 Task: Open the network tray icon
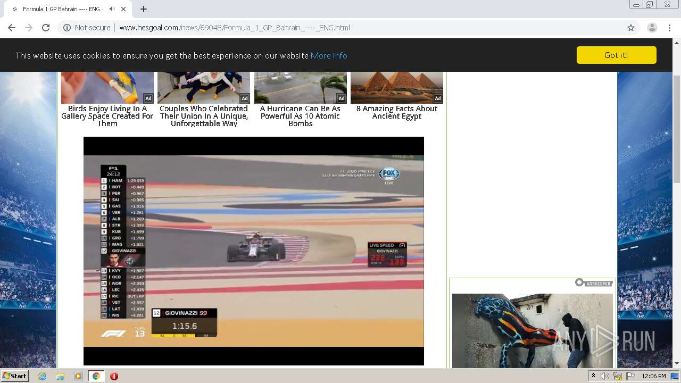pos(618,376)
